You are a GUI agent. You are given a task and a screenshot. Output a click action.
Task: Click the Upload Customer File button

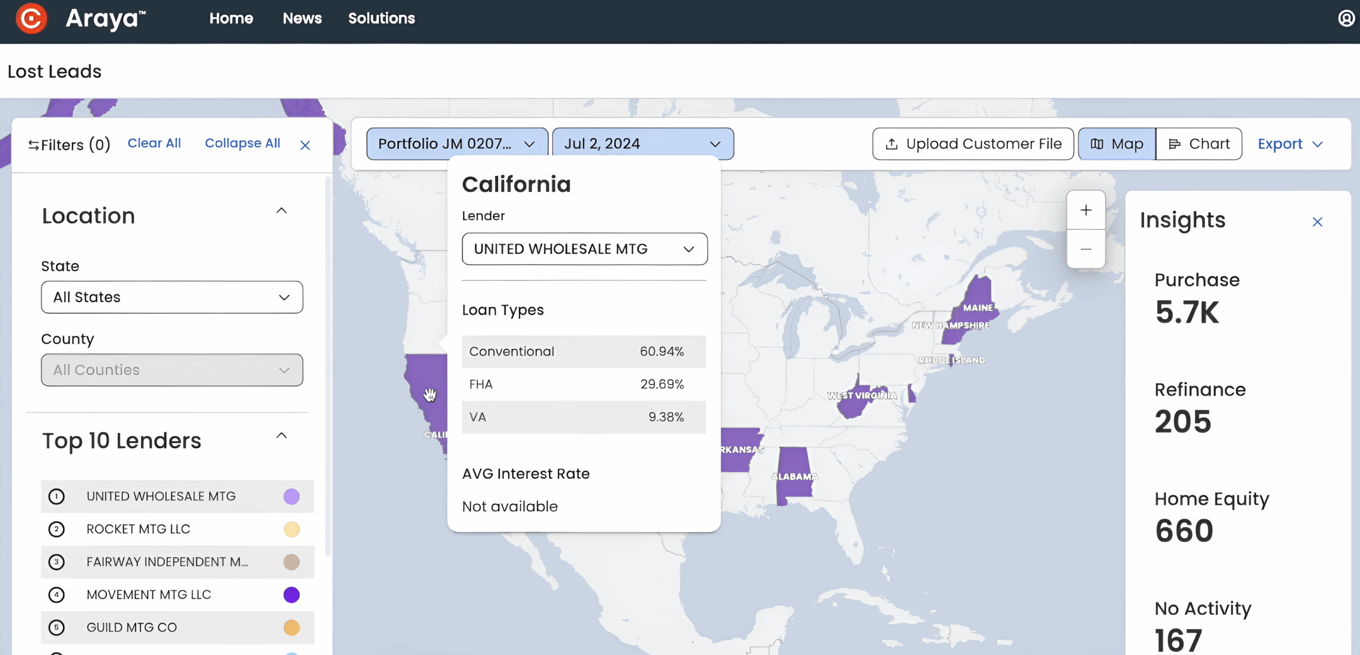click(x=973, y=144)
